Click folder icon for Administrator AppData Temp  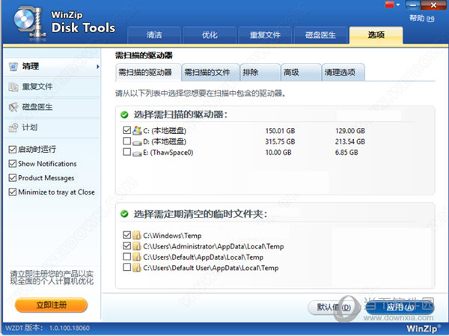(x=137, y=246)
